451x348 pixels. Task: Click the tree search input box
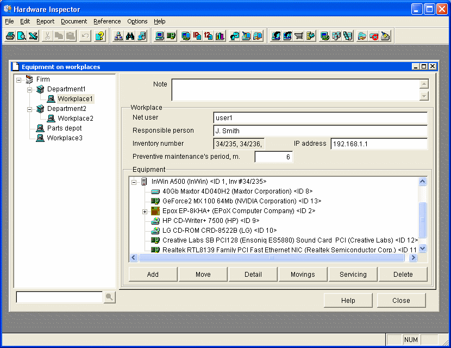(x=59, y=297)
